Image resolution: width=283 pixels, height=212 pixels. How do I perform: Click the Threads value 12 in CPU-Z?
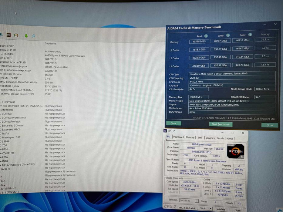coord(239,203)
